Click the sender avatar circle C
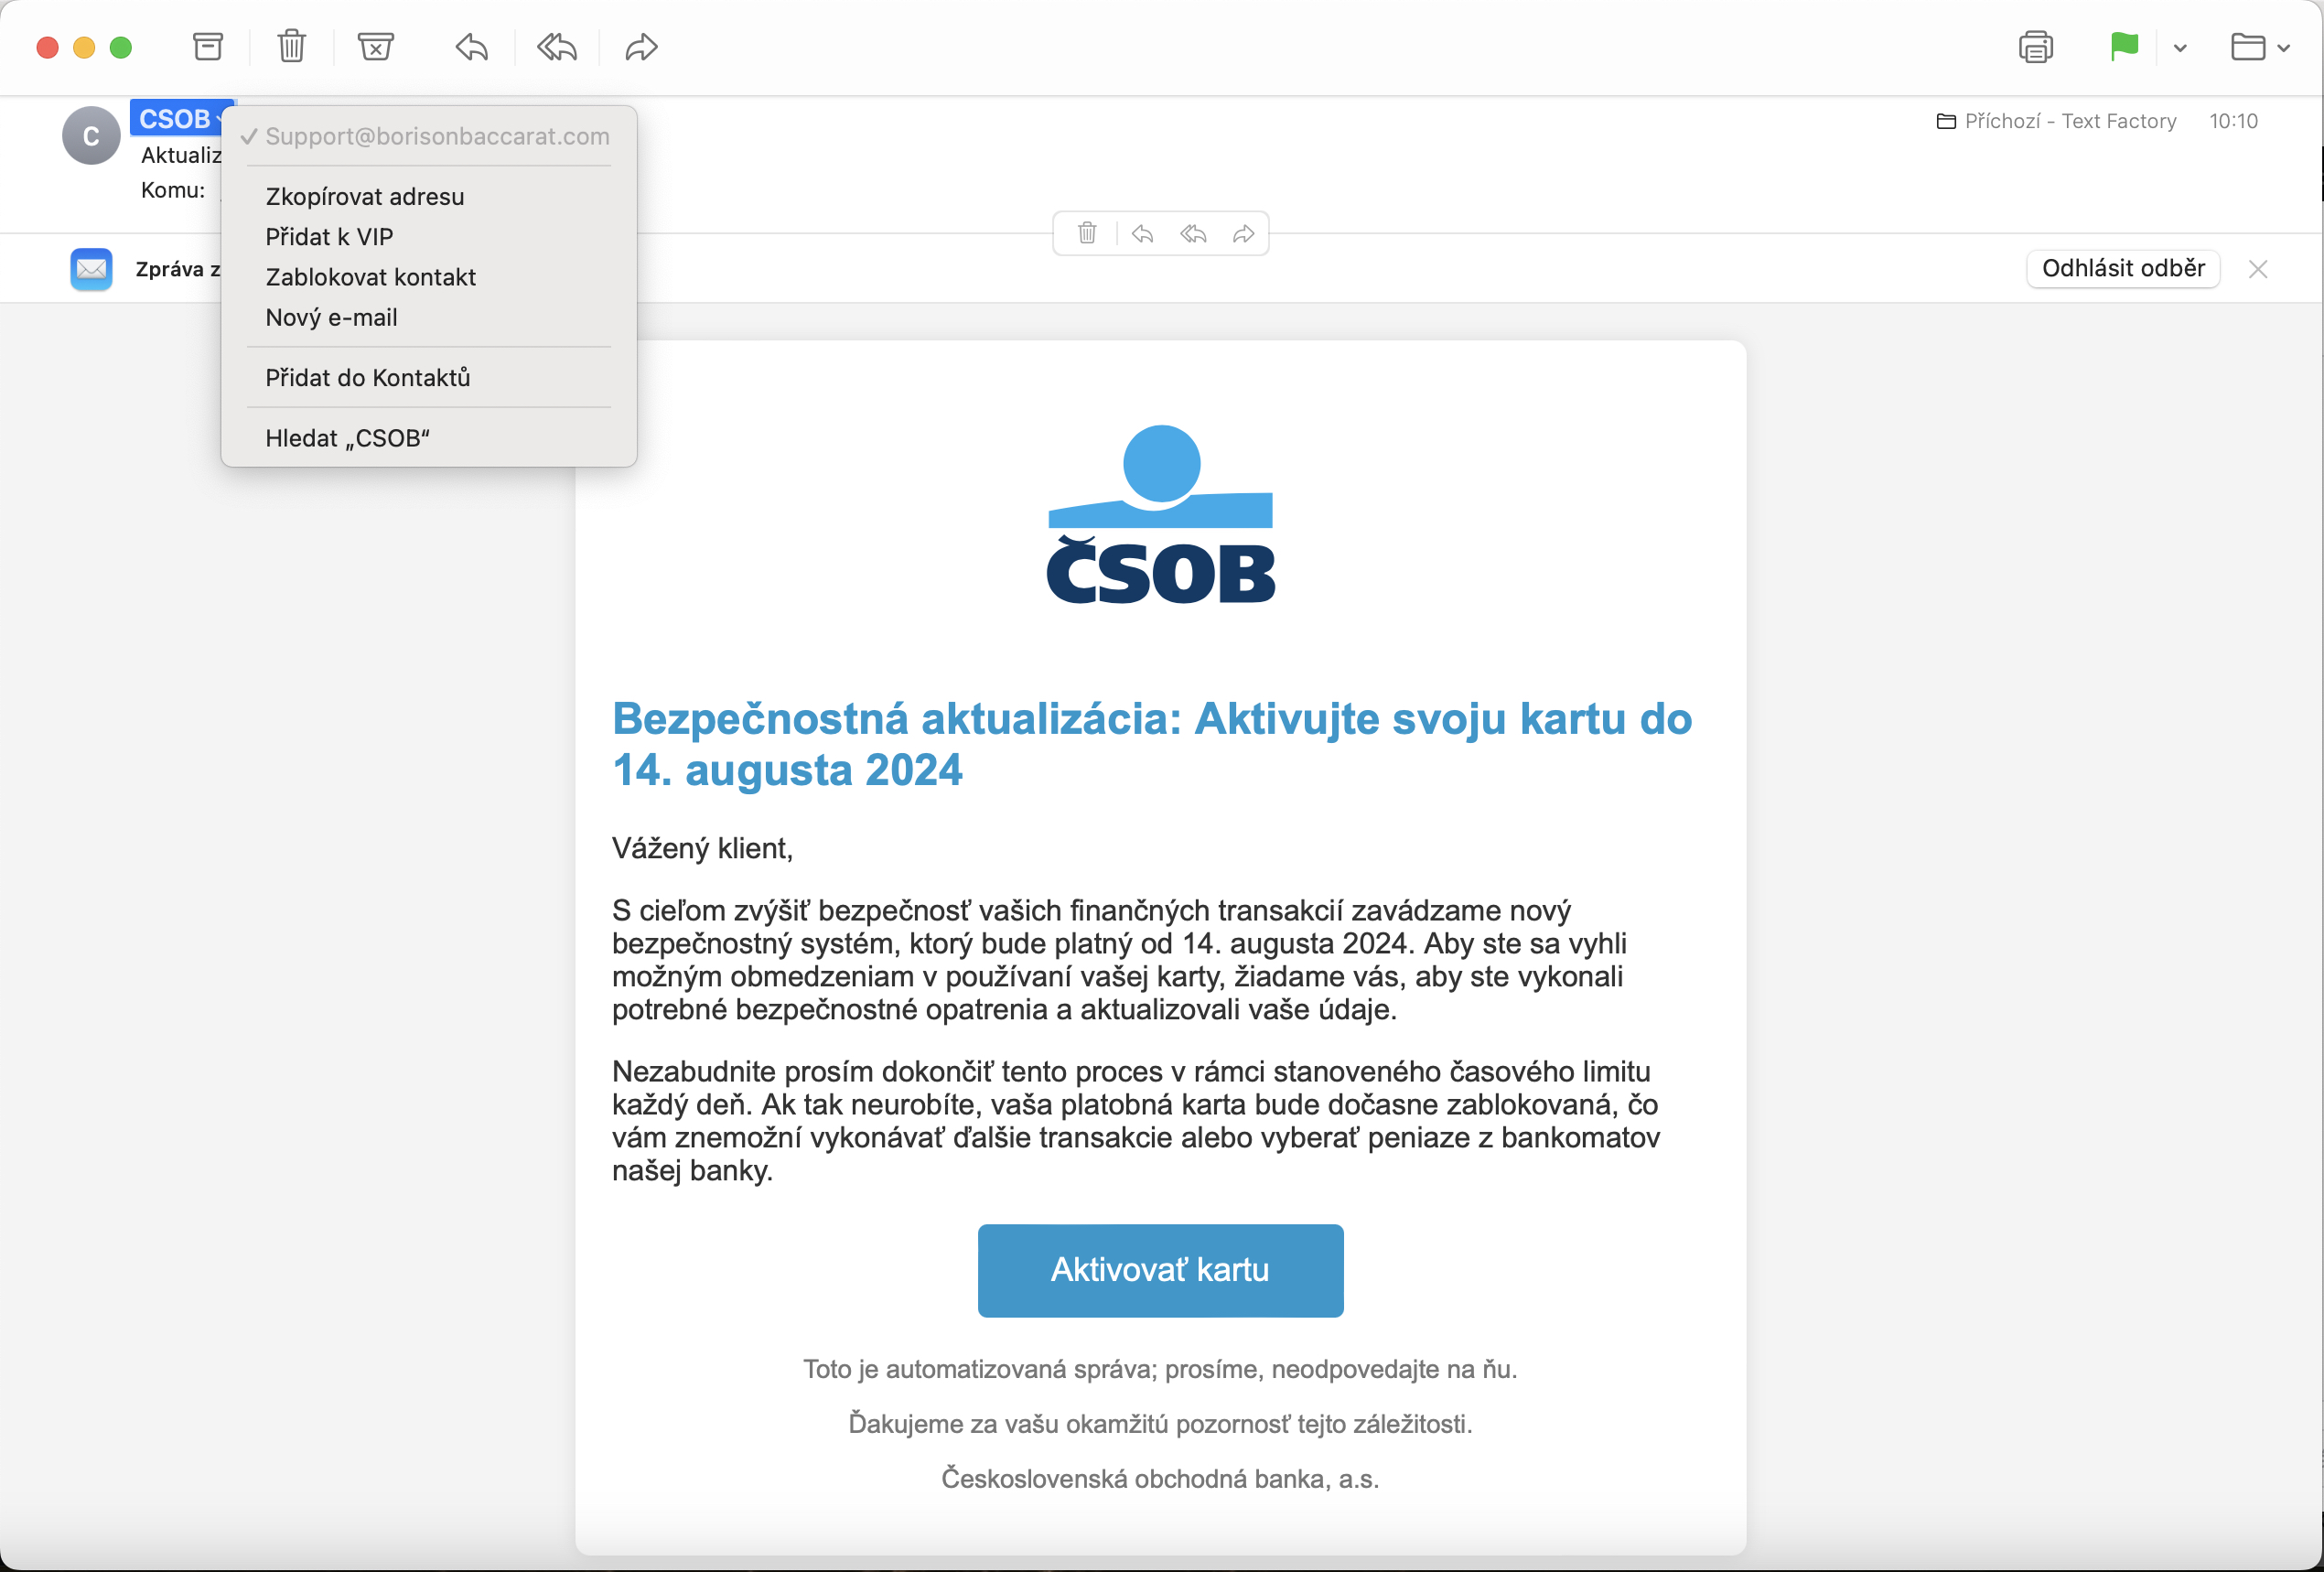2324x1572 pixels. pos(91,136)
